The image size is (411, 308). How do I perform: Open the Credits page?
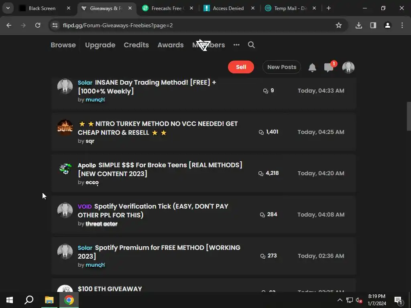pos(136,45)
